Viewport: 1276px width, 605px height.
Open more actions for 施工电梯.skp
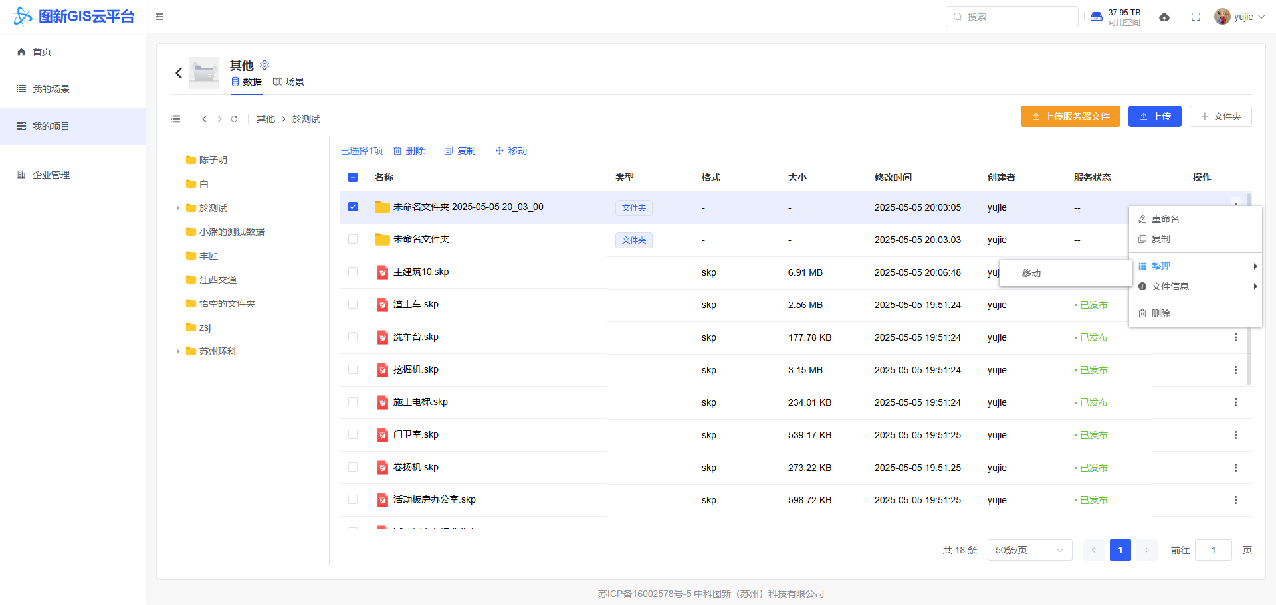click(x=1236, y=402)
